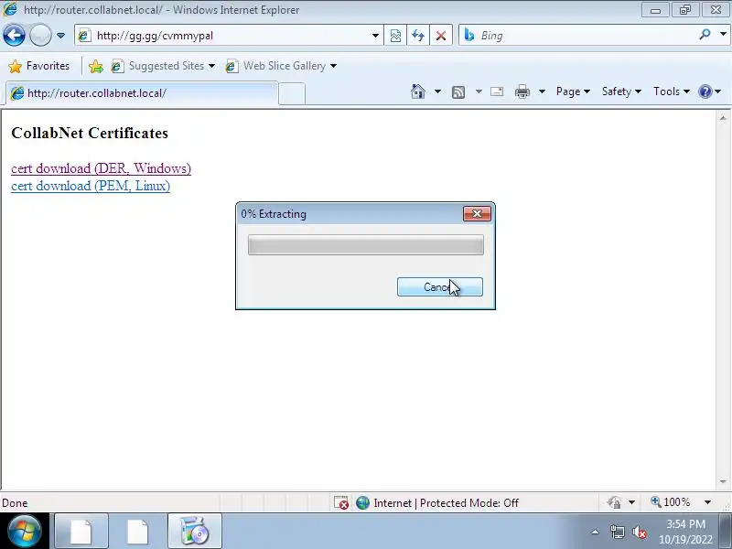Viewport: 732px width, 549px height.
Task: Click the RSS Feeds icon
Action: [458, 92]
